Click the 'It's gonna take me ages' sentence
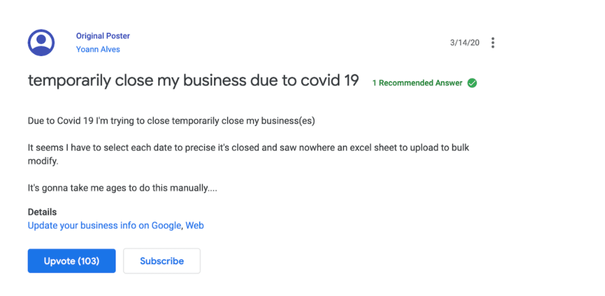The width and height of the screenshot is (605, 296). point(123,188)
